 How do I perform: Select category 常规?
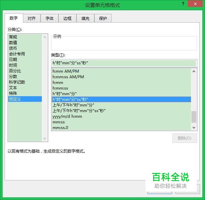pos(25,37)
